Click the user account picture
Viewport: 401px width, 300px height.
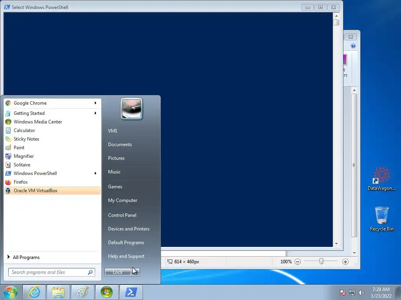[132, 109]
